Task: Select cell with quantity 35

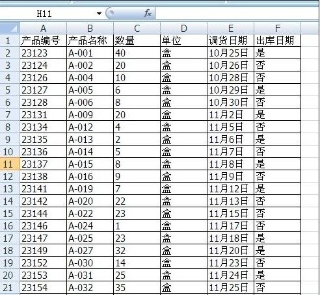Action: pyautogui.click(x=137, y=287)
